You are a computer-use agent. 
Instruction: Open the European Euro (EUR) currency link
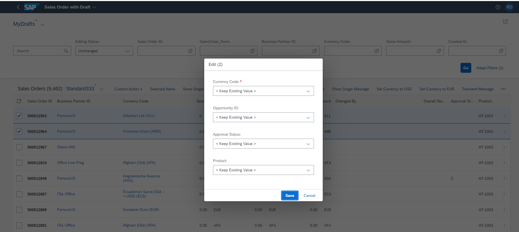click(x=141, y=209)
